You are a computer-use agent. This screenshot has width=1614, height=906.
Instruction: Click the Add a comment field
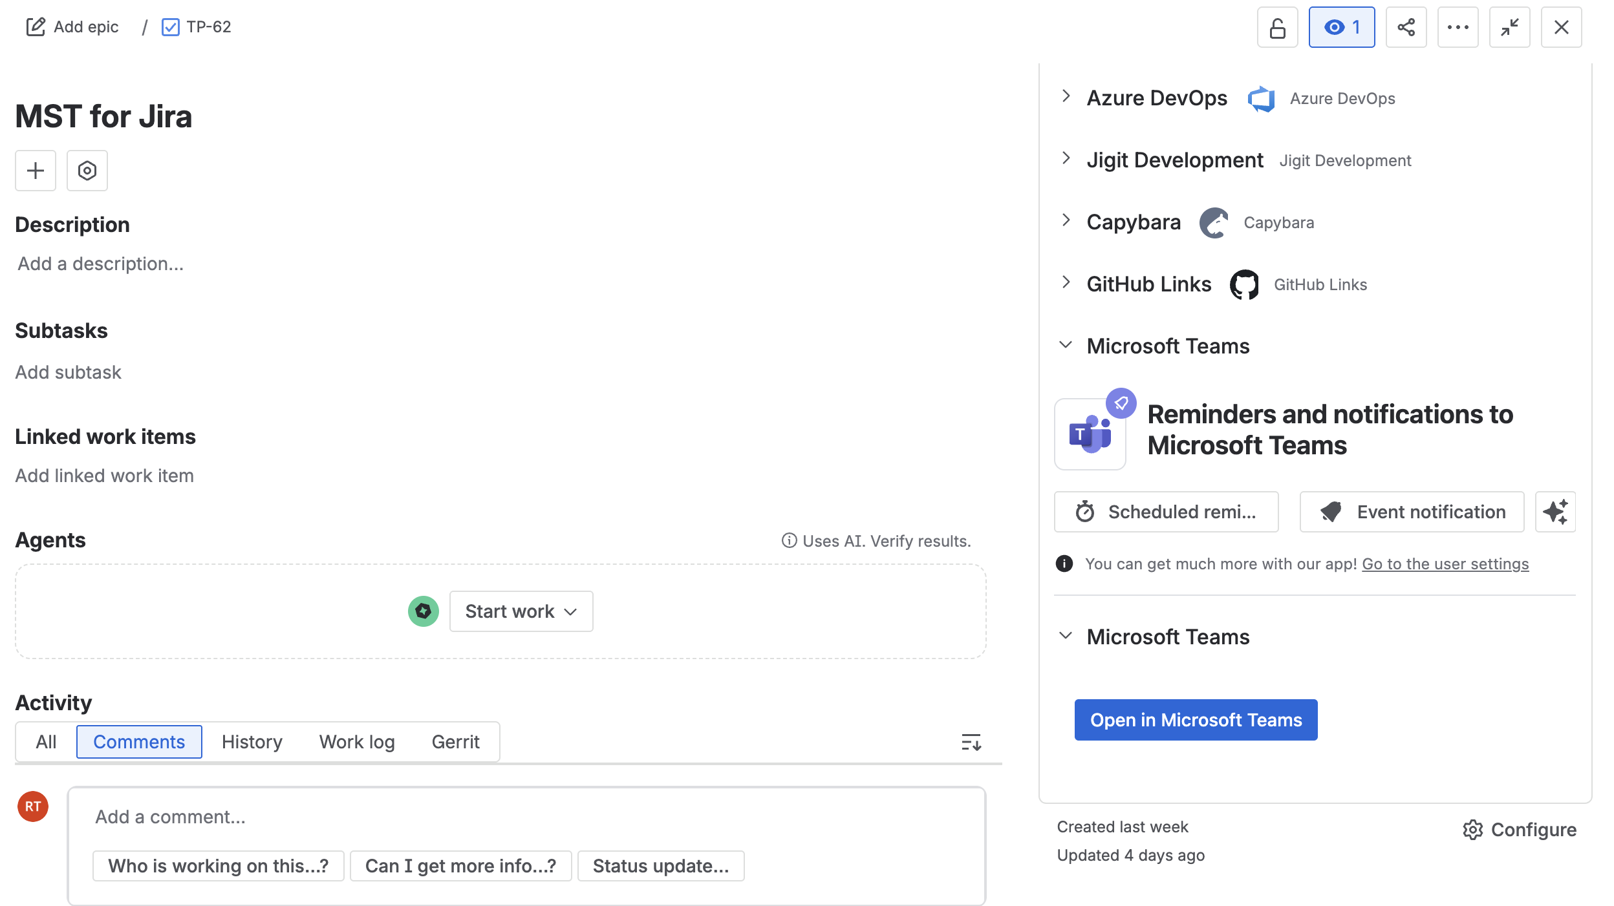(526, 817)
